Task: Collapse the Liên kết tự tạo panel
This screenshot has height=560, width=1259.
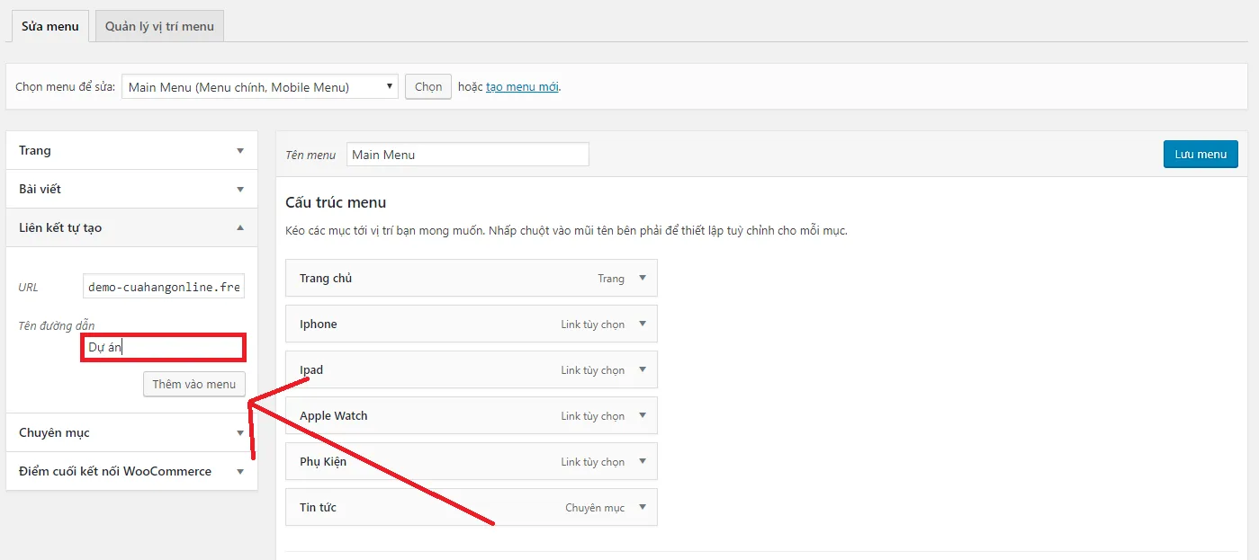Action: (x=131, y=227)
